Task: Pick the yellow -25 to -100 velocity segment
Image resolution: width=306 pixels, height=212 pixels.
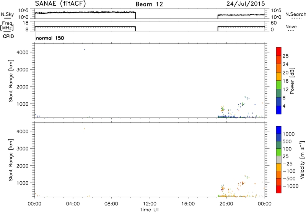Action: (279, 167)
